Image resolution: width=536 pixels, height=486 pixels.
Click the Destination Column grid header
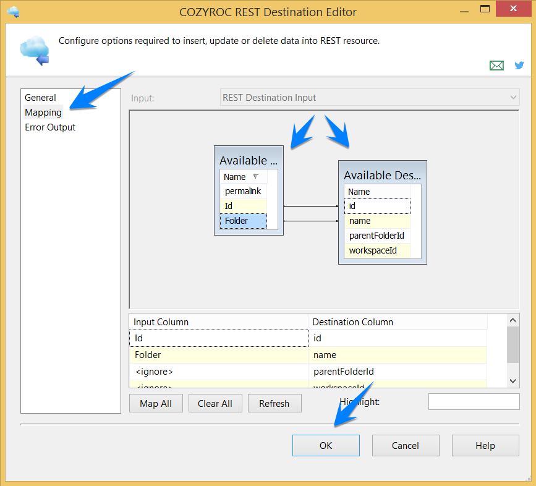(x=398, y=322)
